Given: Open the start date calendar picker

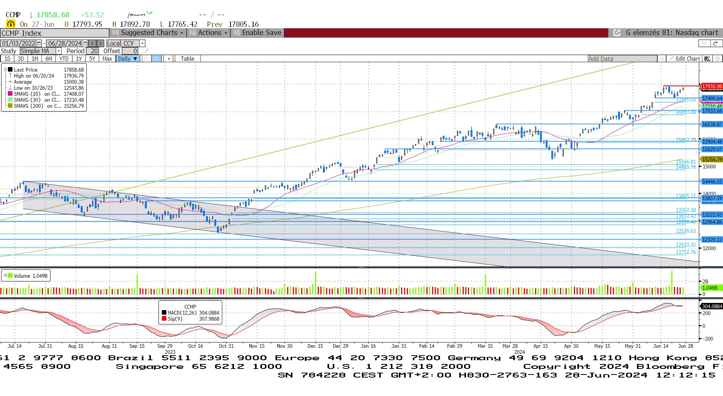Looking at the screenshot, I should 39,43.
